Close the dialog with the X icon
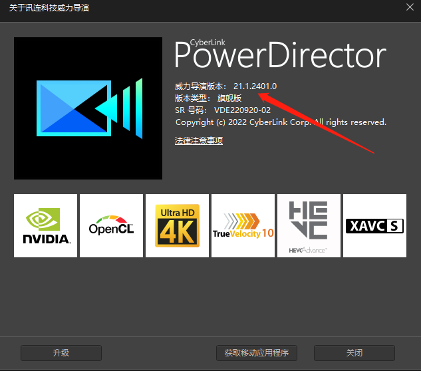Image resolution: width=421 pixels, height=371 pixels. click(x=410, y=7)
